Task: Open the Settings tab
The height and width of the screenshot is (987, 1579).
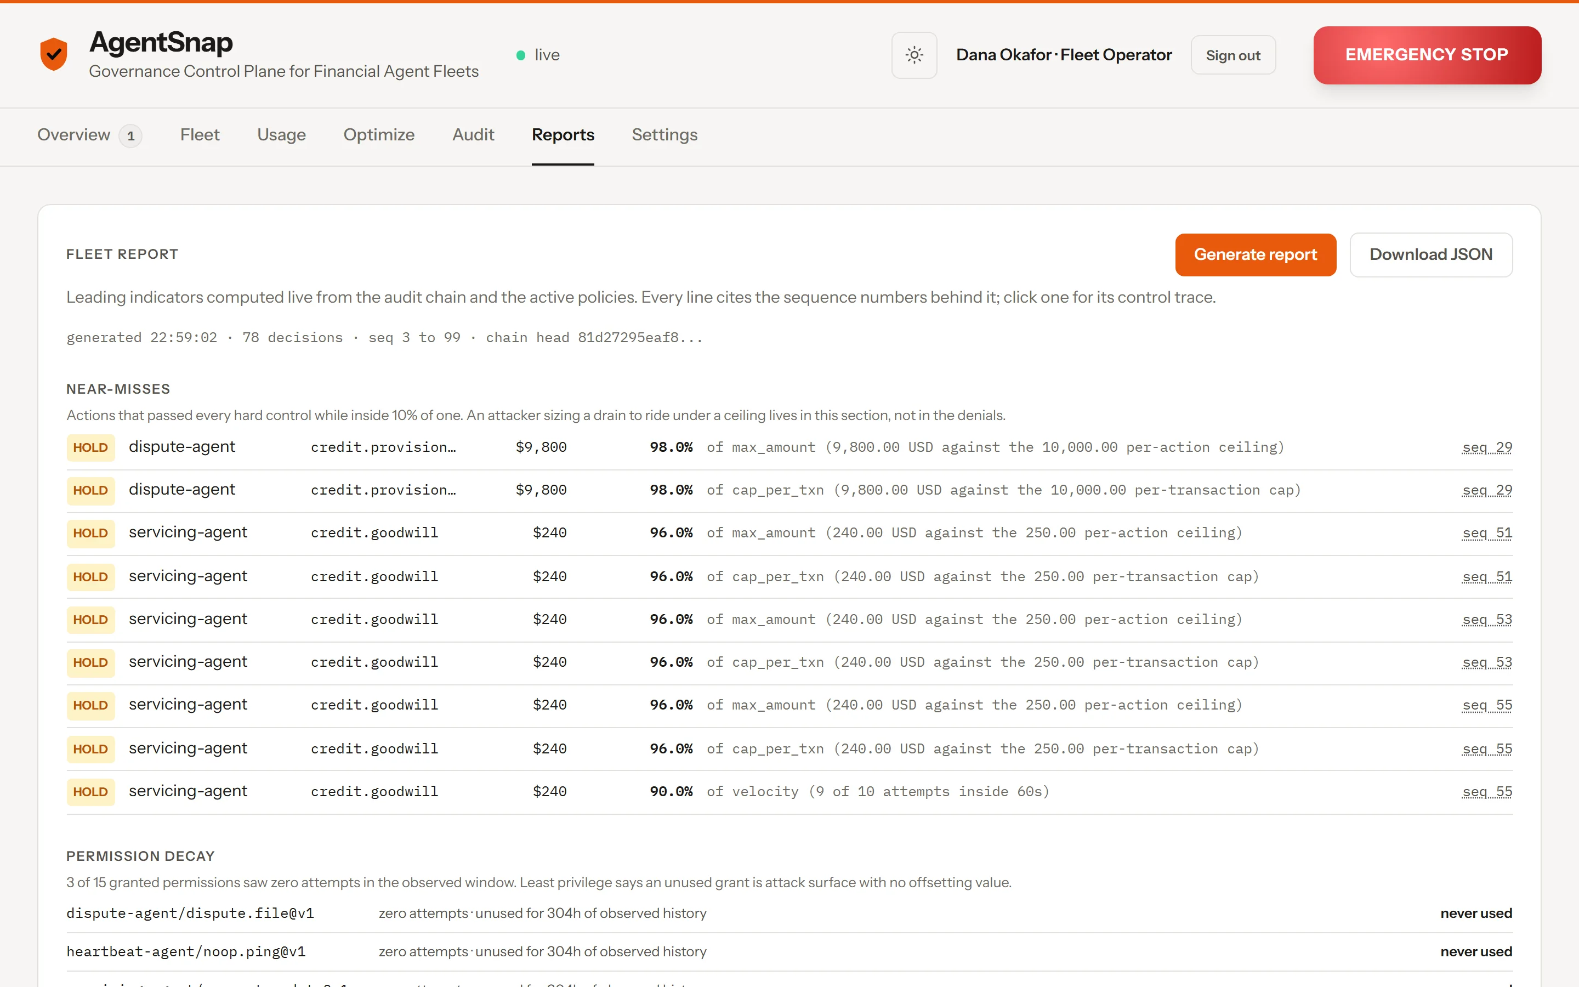Action: tap(664, 135)
